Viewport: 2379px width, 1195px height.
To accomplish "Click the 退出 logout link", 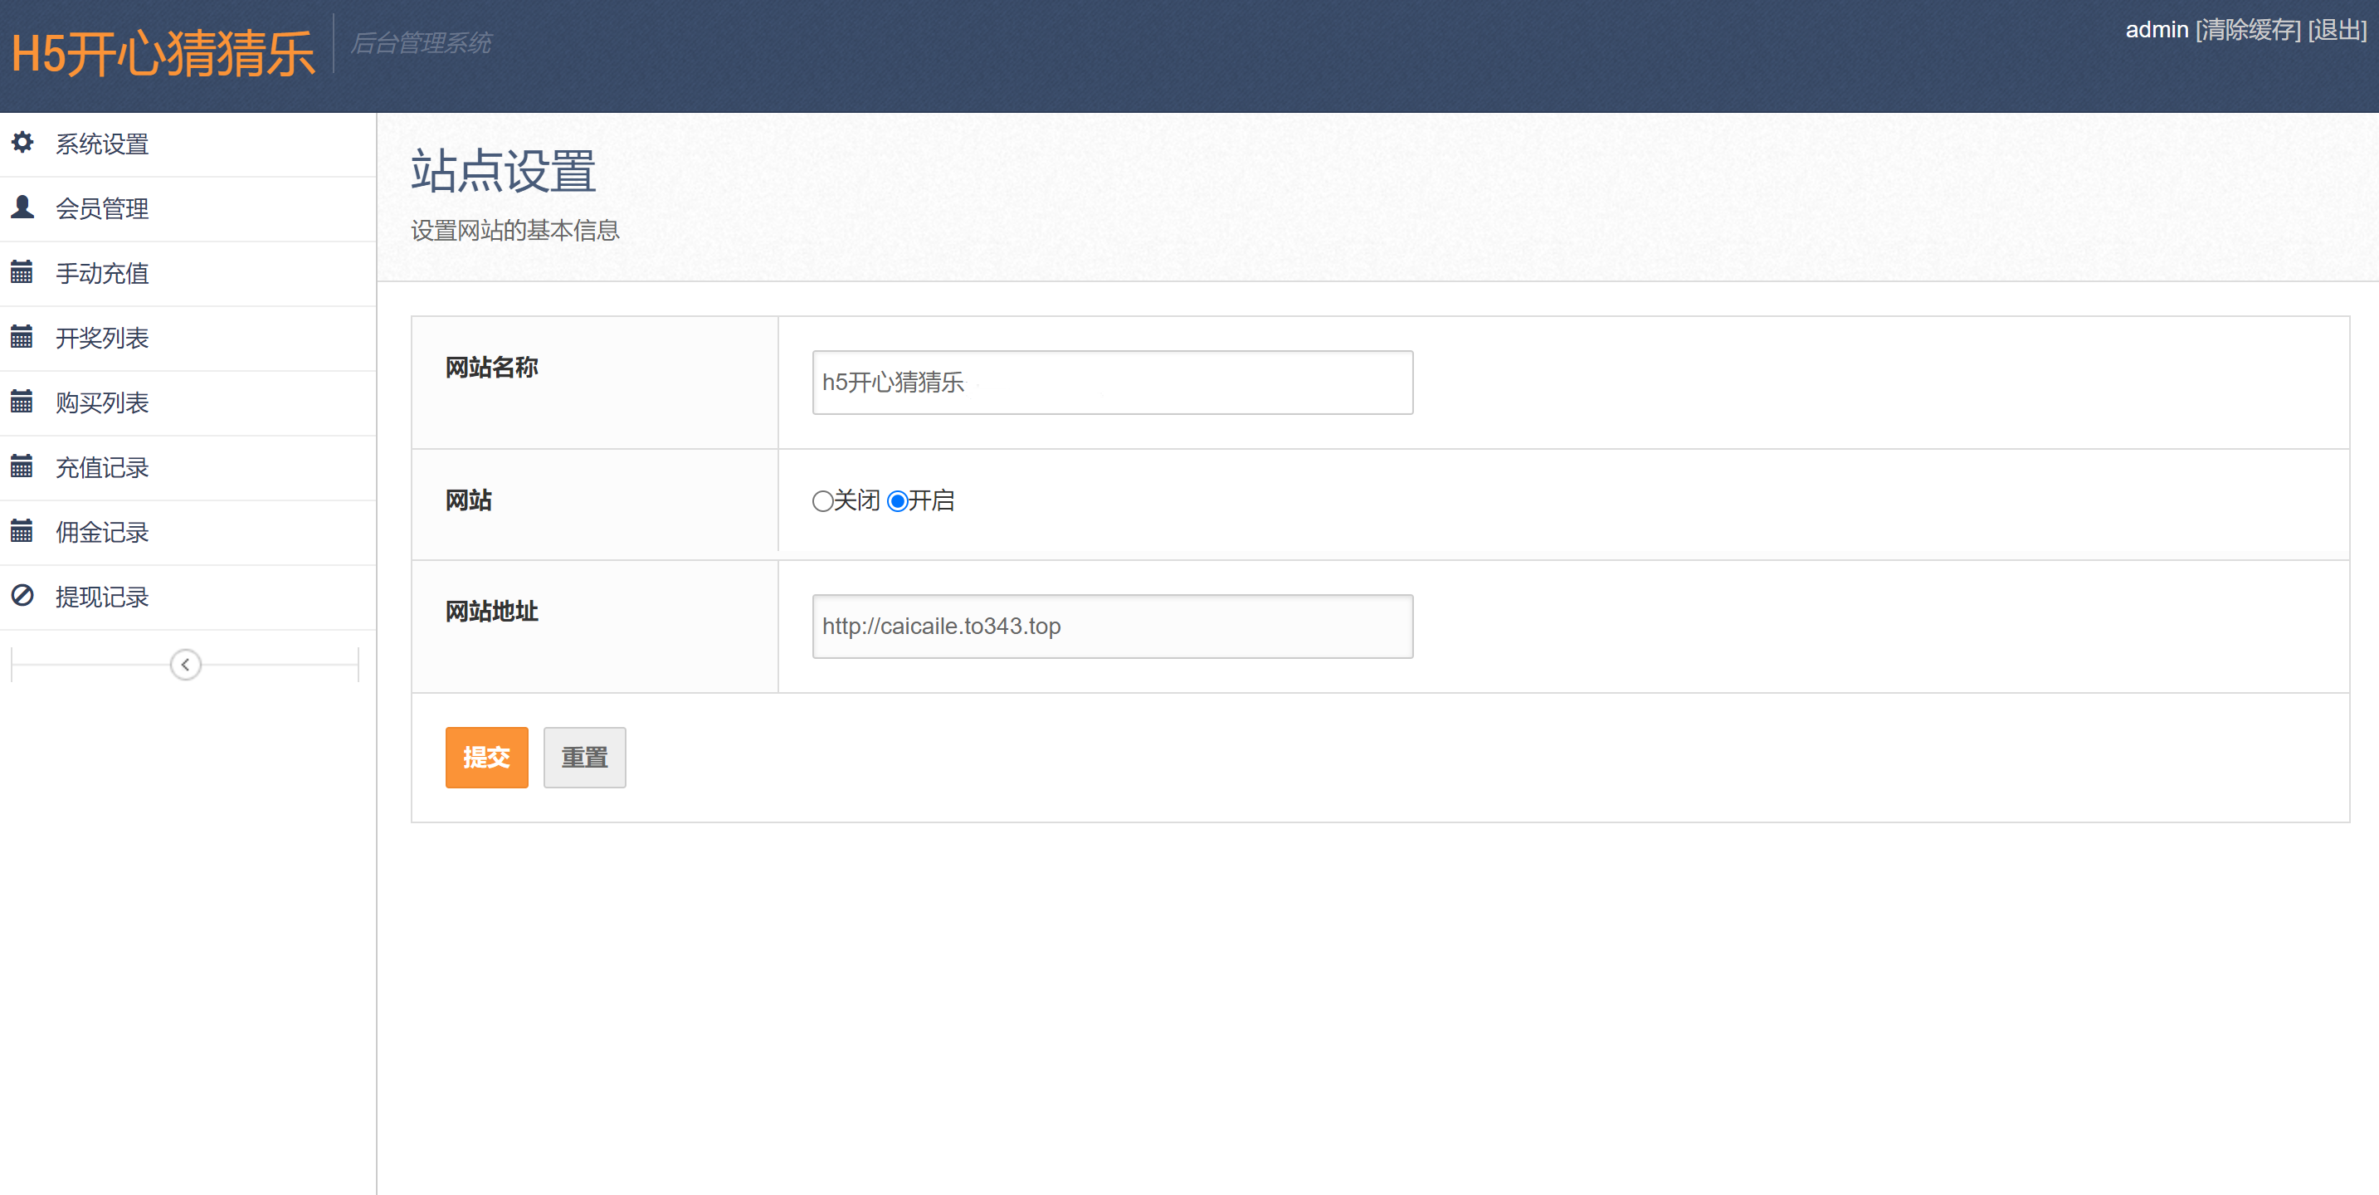I will 2337,31.
